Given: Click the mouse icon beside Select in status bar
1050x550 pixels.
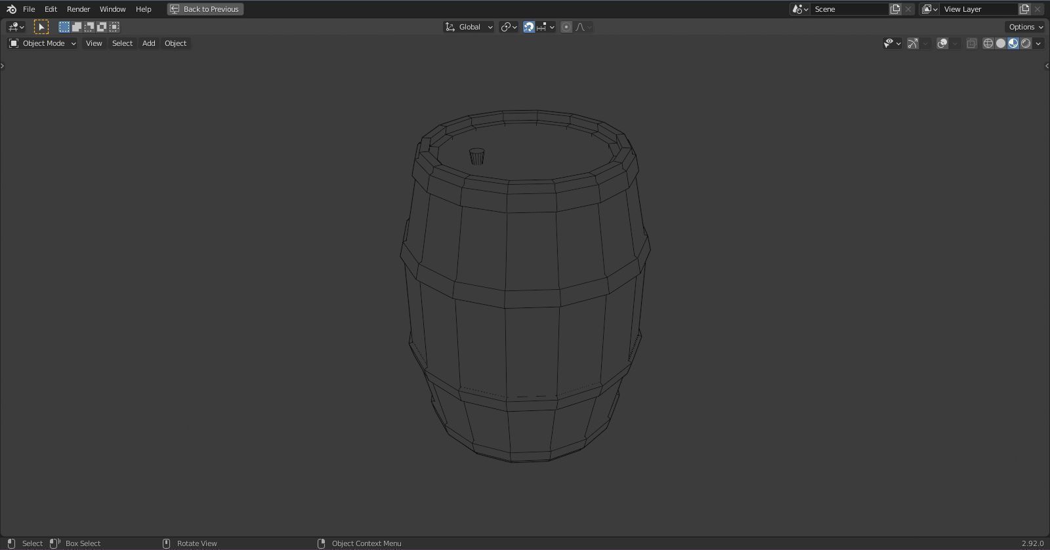Looking at the screenshot, I should 10,543.
